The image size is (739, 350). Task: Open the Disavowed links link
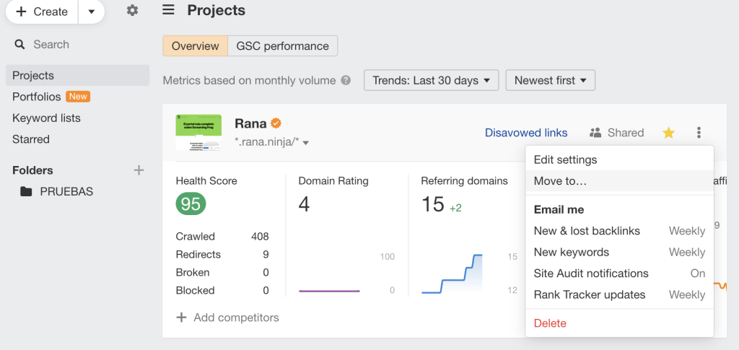[526, 133]
